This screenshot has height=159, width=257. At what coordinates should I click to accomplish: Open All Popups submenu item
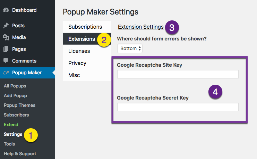click(15, 86)
